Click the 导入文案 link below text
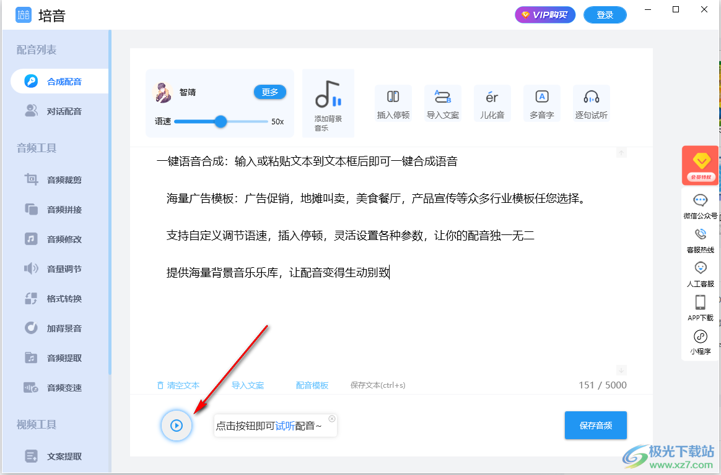This screenshot has width=721, height=475. point(247,385)
